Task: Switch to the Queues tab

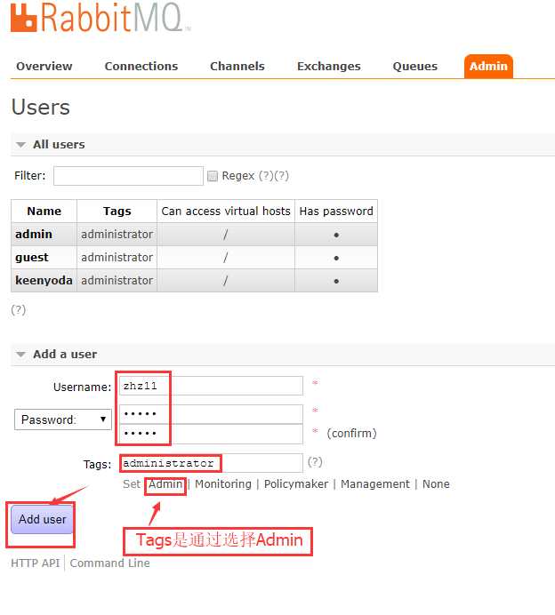Action: tap(414, 67)
